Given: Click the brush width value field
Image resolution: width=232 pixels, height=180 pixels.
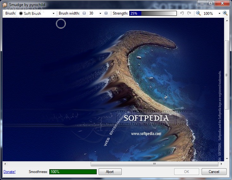Looking at the screenshot, I should 93,13.
